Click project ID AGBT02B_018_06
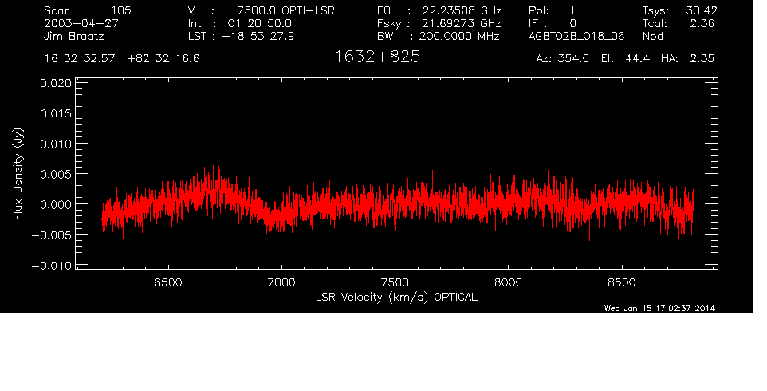The height and width of the screenshot is (391, 767). [576, 36]
